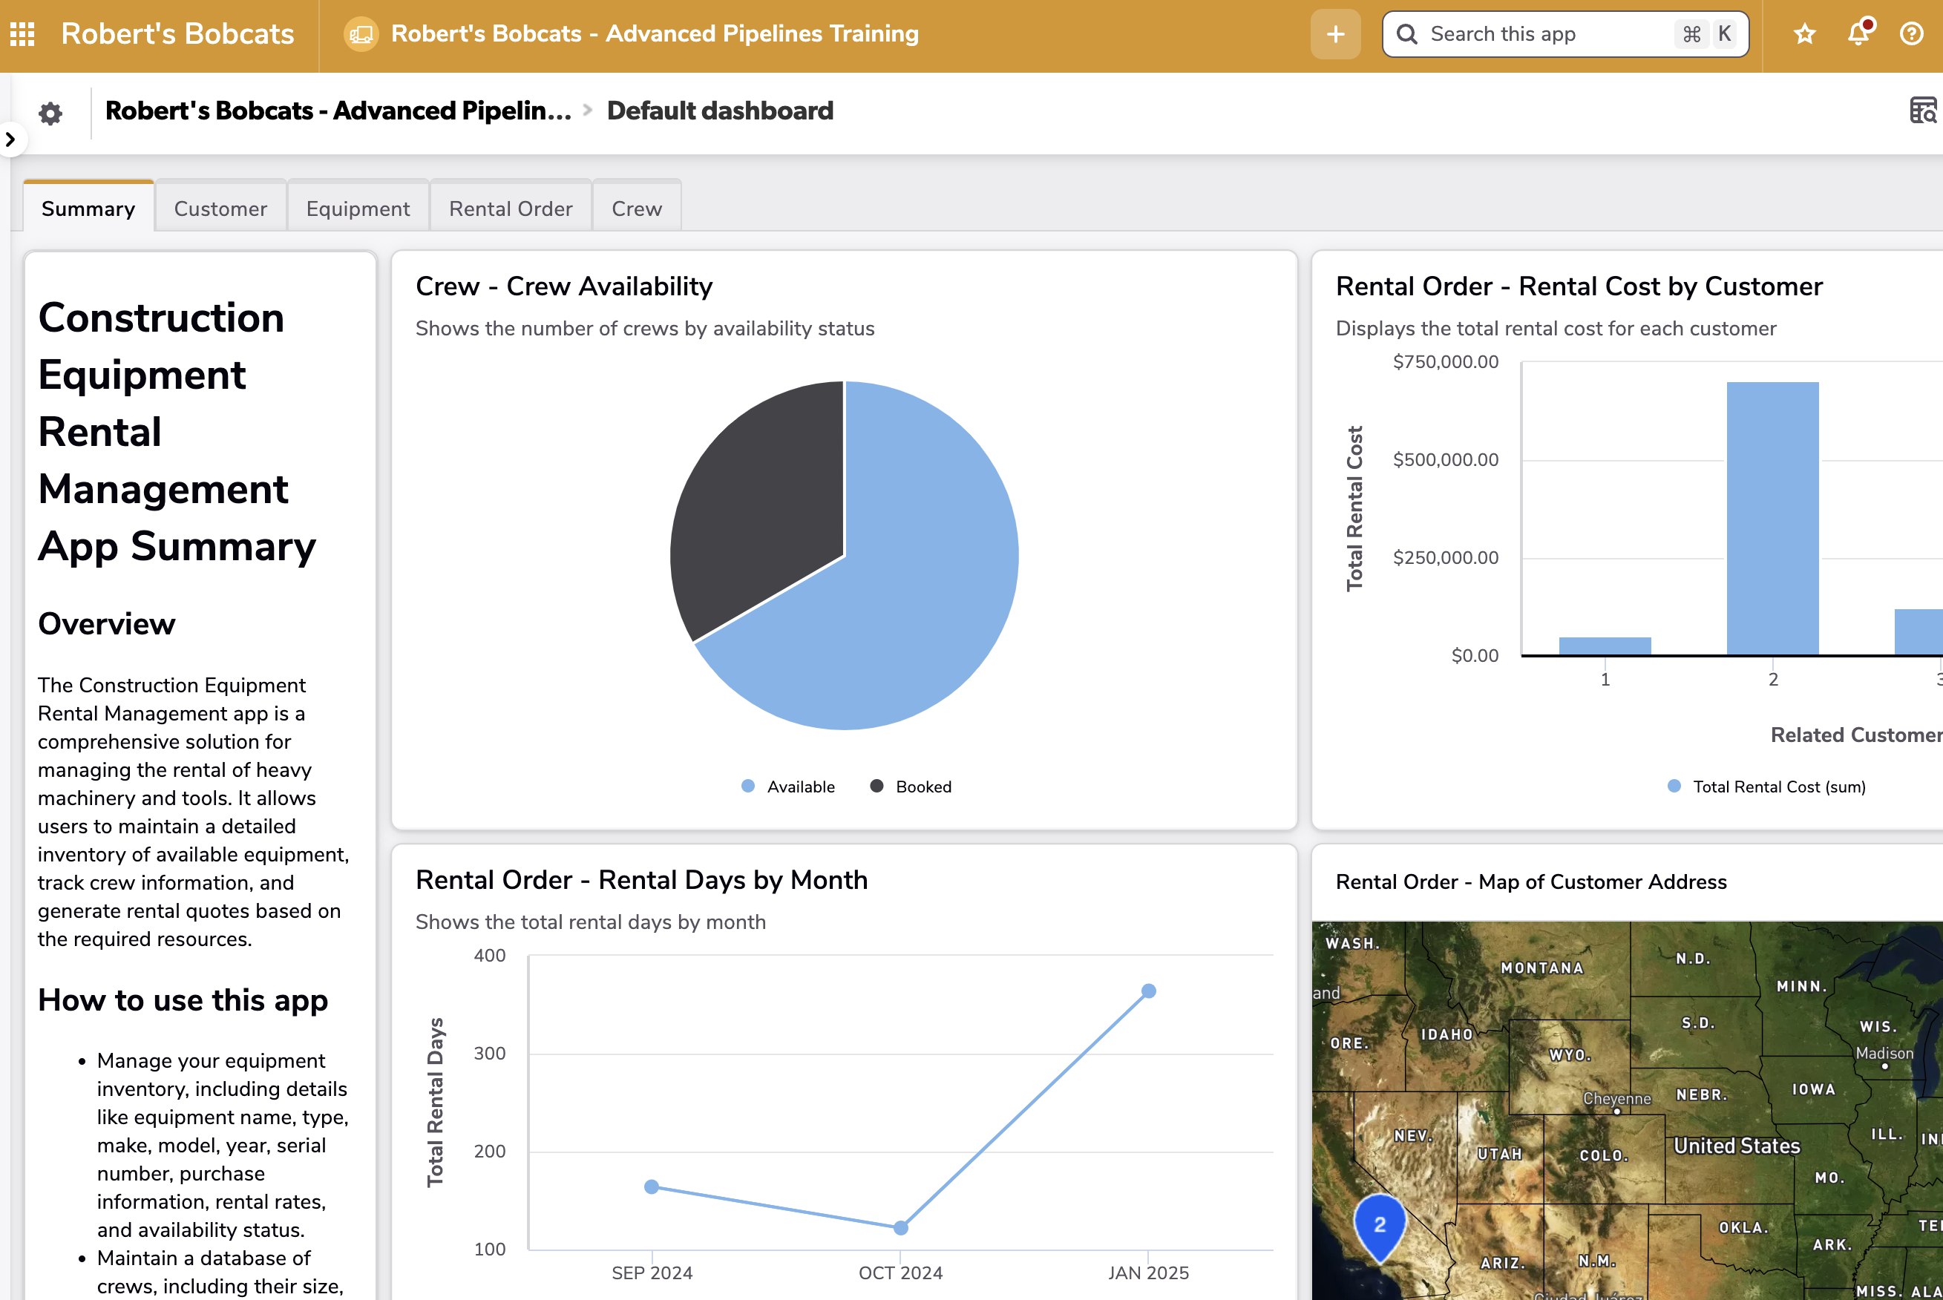Click the Related Customer axis label
This screenshot has width=1943, height=1300.
(x=1857, y=735)
